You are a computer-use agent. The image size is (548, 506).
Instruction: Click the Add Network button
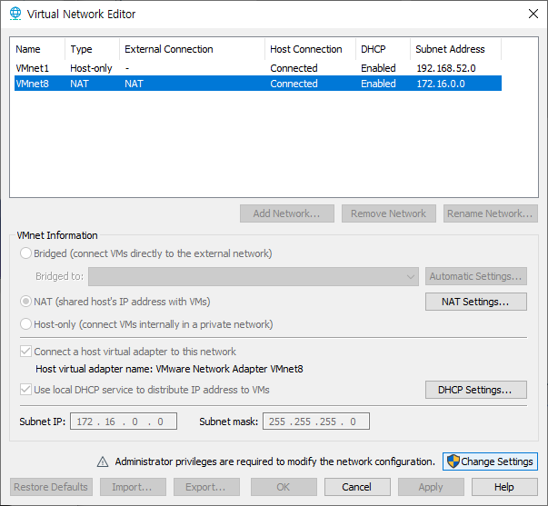click(x=287, y=213)
